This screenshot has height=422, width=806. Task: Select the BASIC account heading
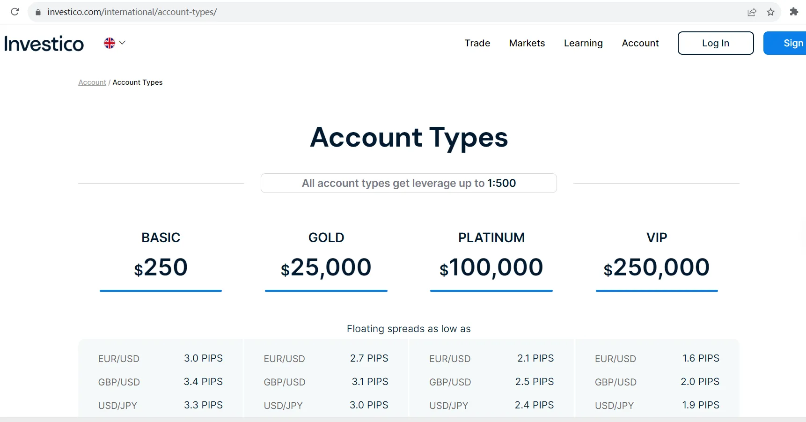tap(161, 237)
